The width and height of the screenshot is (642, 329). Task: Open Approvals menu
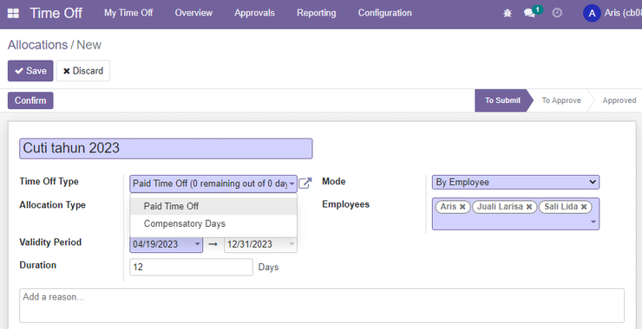(254, 13)
